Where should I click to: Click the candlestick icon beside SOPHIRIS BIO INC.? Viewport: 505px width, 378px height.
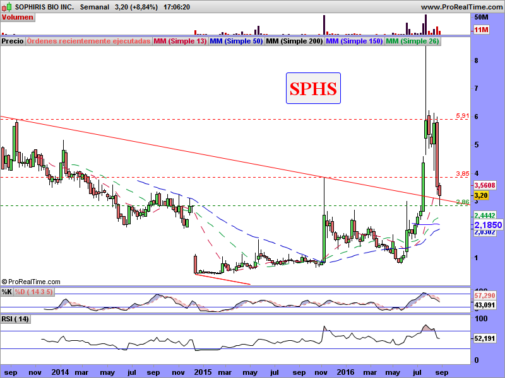(7, 6)
